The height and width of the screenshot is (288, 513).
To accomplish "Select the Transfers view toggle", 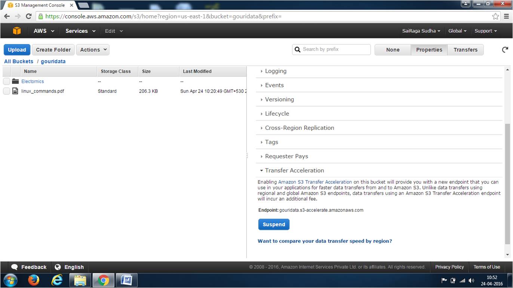I will [x=466, y=50].
